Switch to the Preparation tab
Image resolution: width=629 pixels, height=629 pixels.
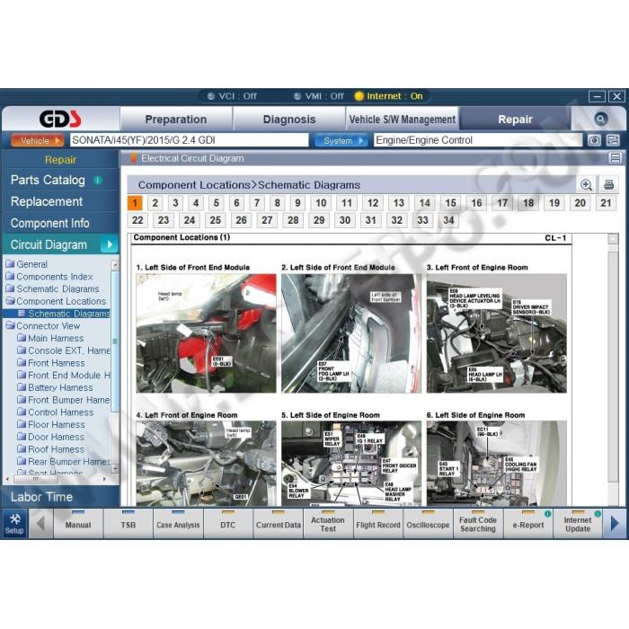tap(176, 120)
